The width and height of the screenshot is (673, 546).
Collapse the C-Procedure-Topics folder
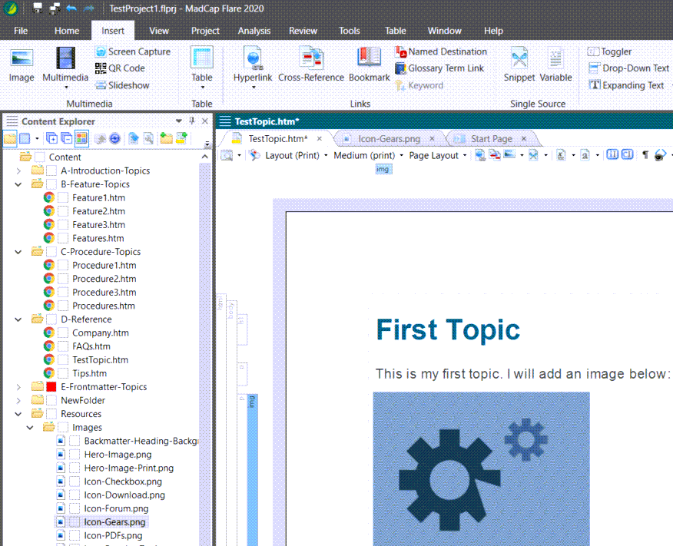tap(18, 252)
